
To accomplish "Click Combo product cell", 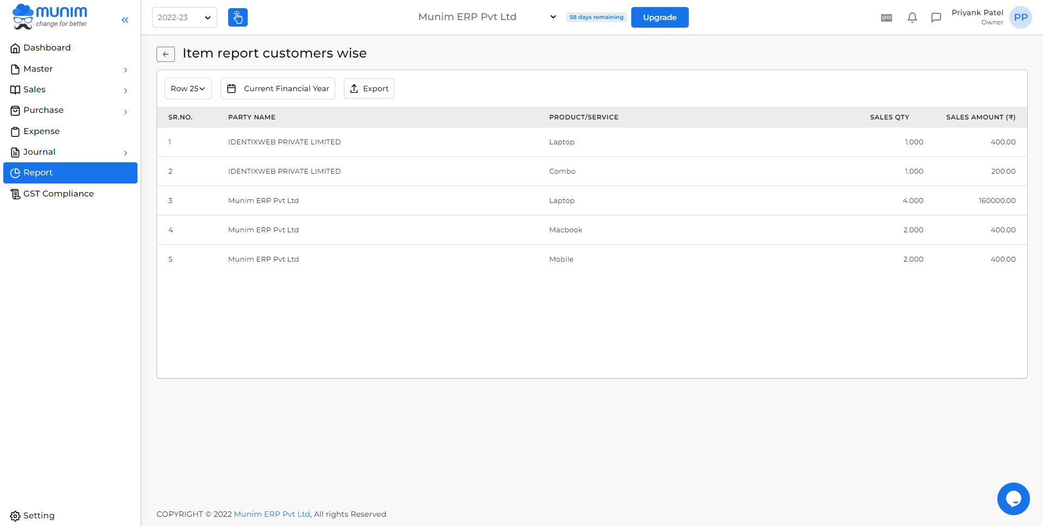I will click(x=562, y=172).
